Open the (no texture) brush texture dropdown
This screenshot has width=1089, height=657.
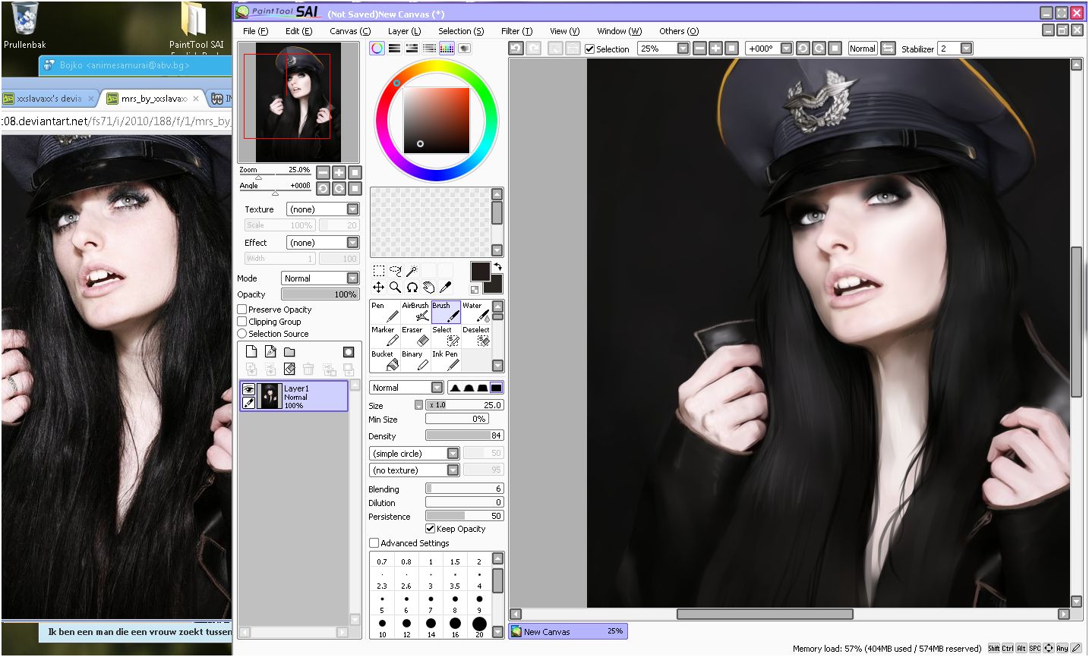[x=415, y=470]
